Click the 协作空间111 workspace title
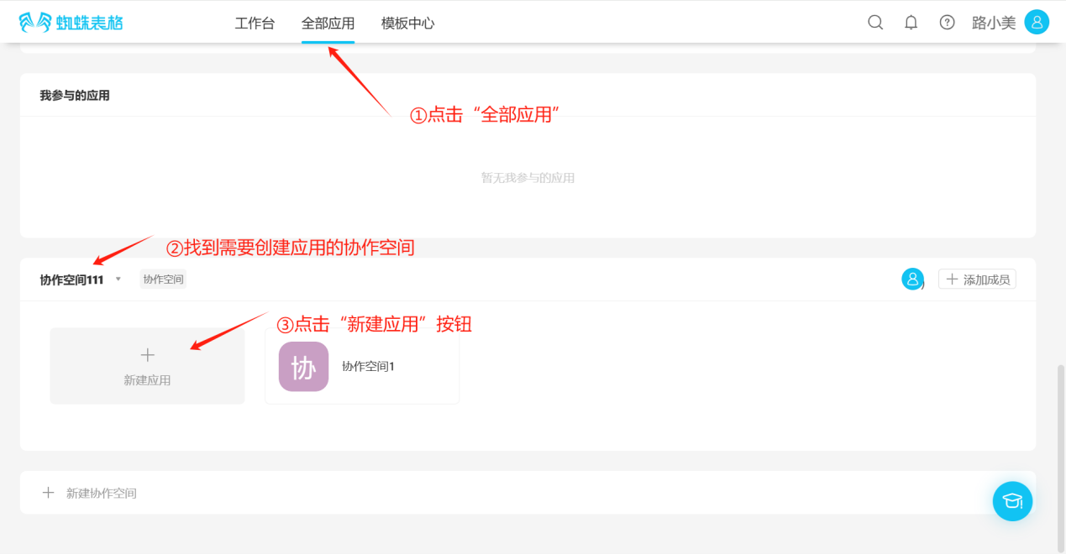 point(71,280)
